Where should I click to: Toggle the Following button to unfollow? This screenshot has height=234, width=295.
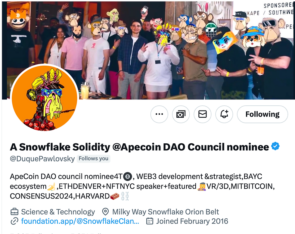click(x=262, y=114)
